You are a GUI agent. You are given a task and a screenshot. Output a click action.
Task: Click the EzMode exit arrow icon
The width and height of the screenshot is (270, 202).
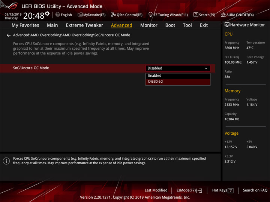point(199,190)
